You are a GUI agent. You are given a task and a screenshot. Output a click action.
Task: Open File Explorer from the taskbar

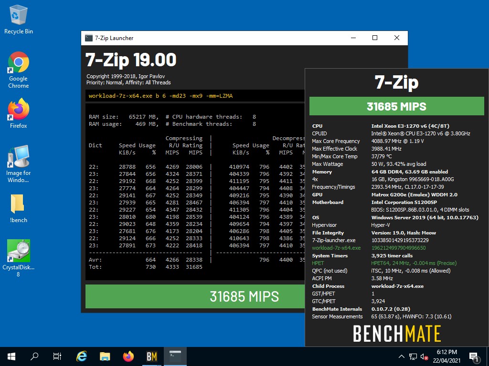point(105,356)
